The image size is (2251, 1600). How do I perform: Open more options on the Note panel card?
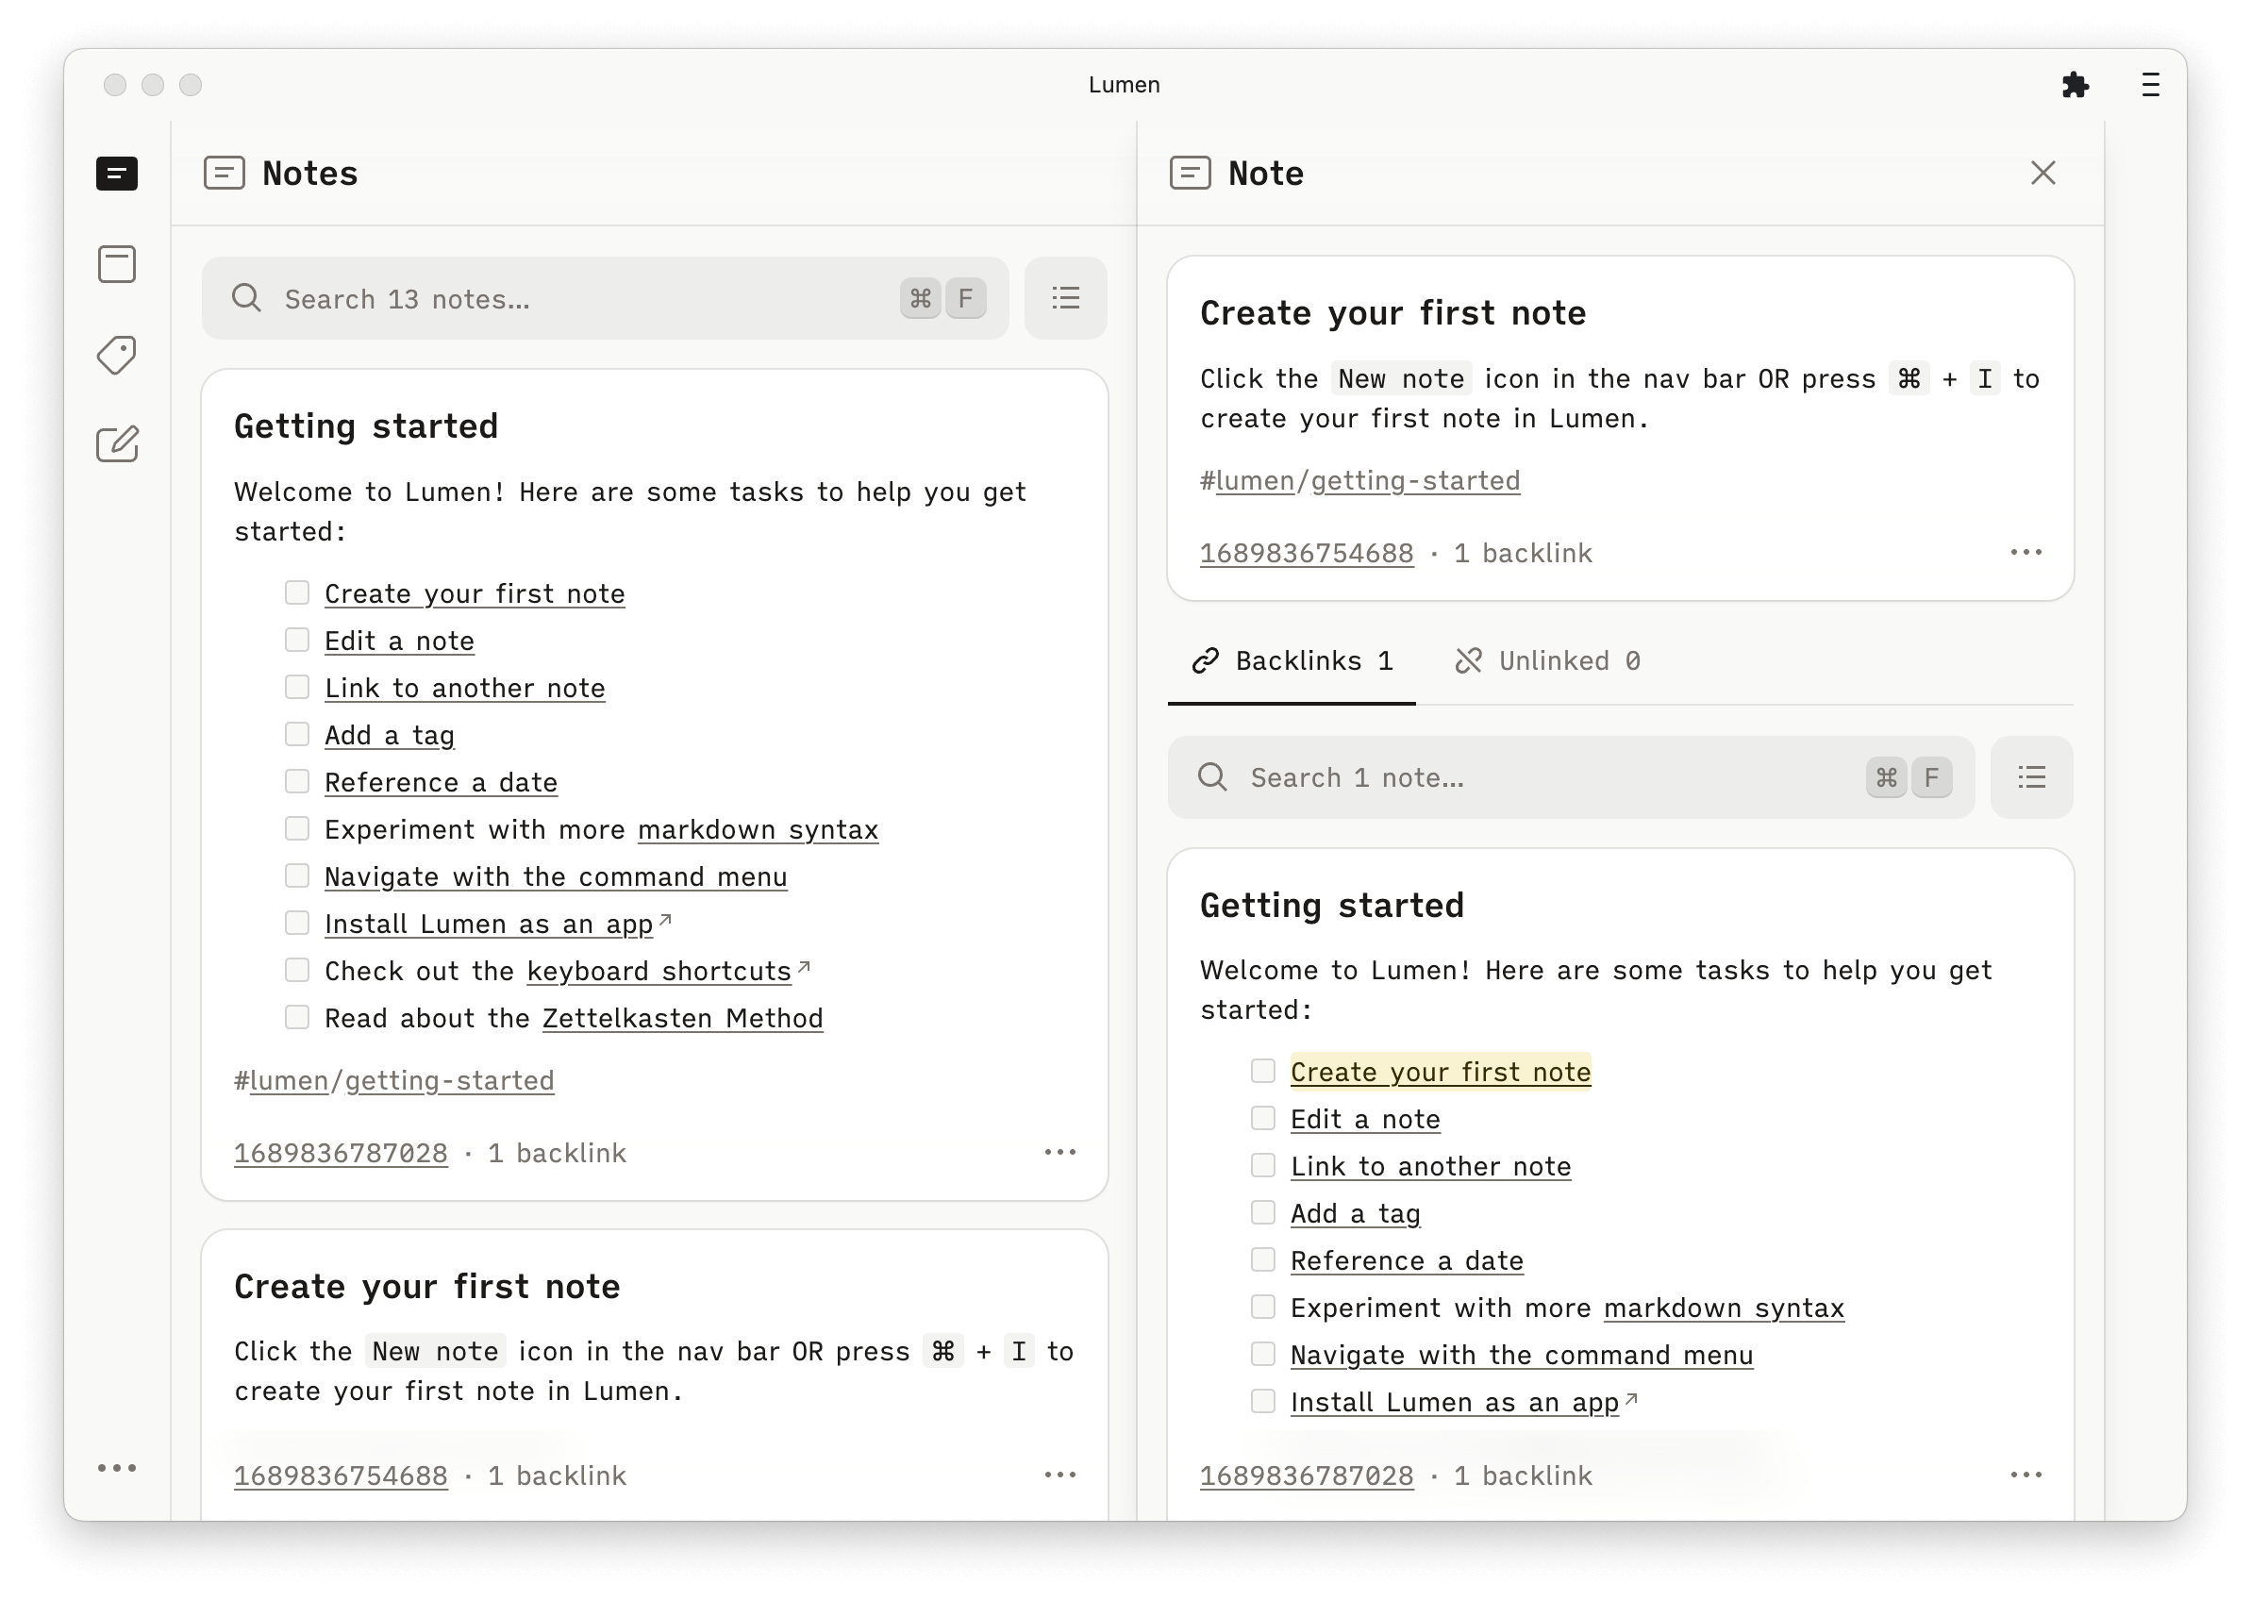tap(2026, 553)
